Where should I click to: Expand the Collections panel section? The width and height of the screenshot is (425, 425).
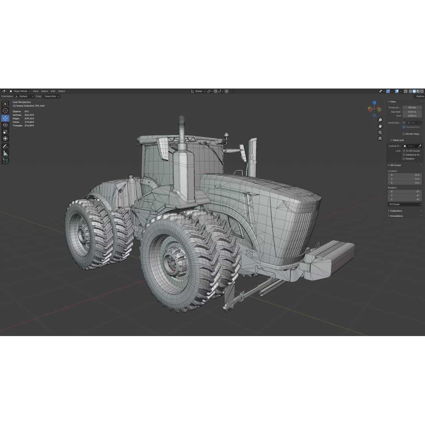395,211
